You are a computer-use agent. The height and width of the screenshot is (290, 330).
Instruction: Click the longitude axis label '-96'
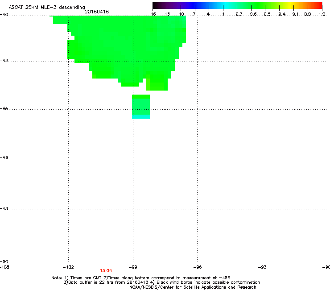[x=198, y=267]
